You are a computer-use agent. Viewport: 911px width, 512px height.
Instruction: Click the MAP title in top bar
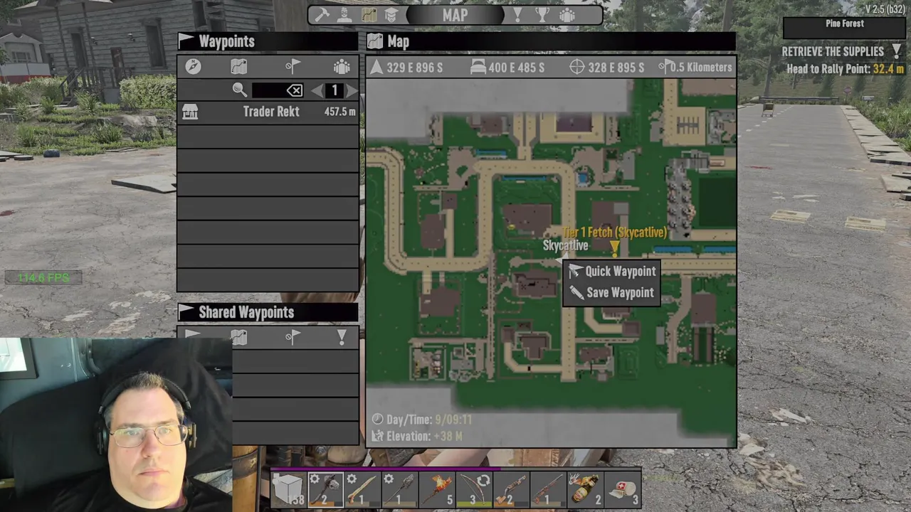(455, 15)
